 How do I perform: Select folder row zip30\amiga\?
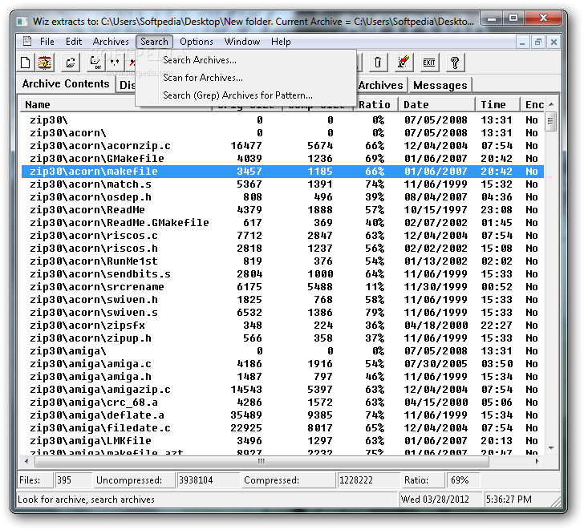282,351
